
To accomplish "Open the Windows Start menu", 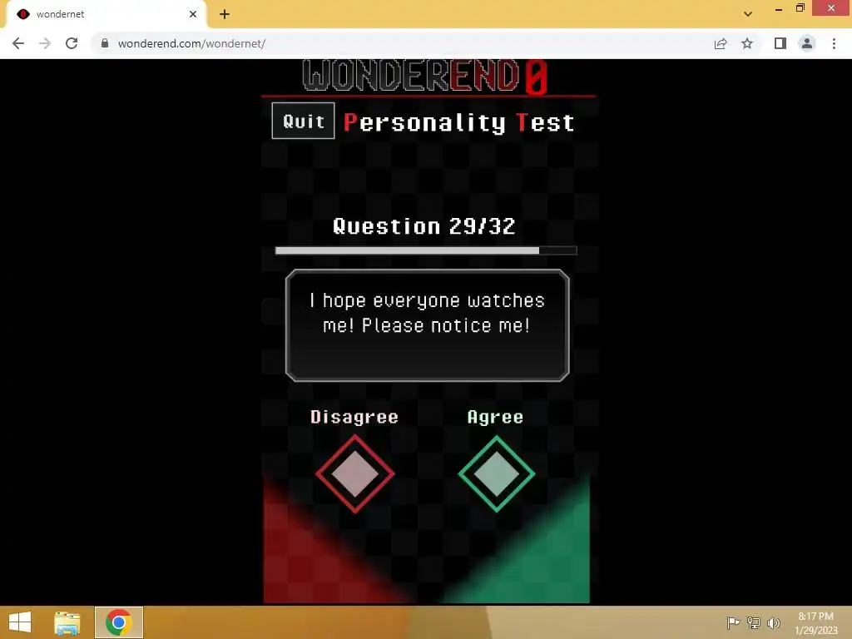I will click(x=20, y=622).
